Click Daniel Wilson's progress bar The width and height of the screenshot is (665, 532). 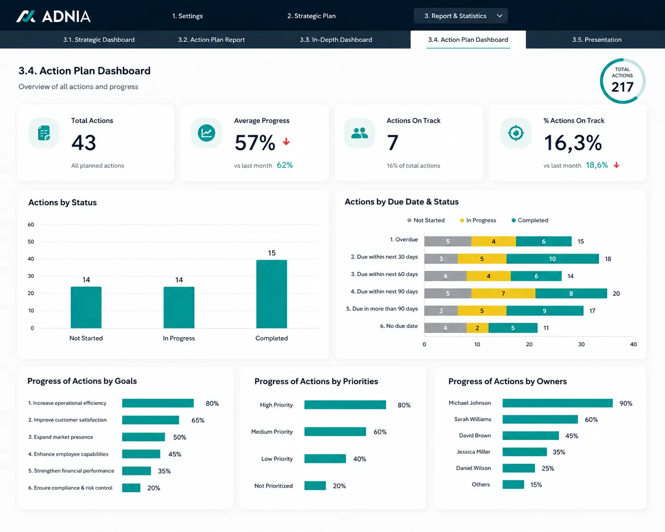pos(519,468)
